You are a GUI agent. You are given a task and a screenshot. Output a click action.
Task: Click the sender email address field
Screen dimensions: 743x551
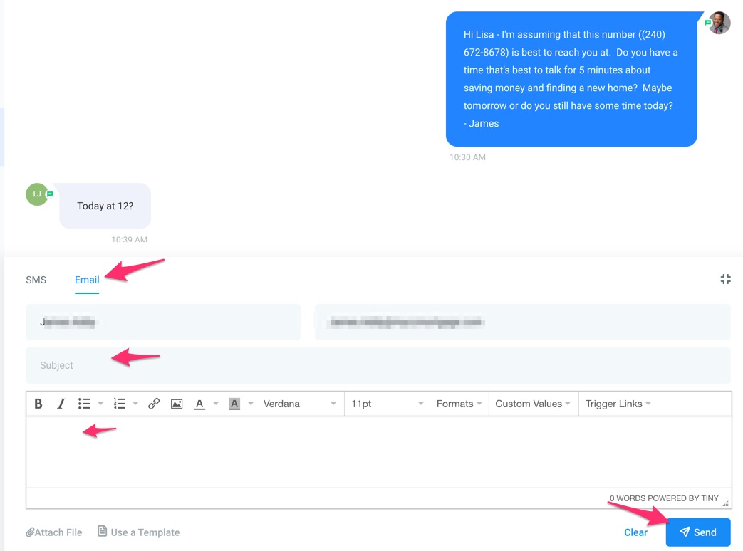point(523,322)
